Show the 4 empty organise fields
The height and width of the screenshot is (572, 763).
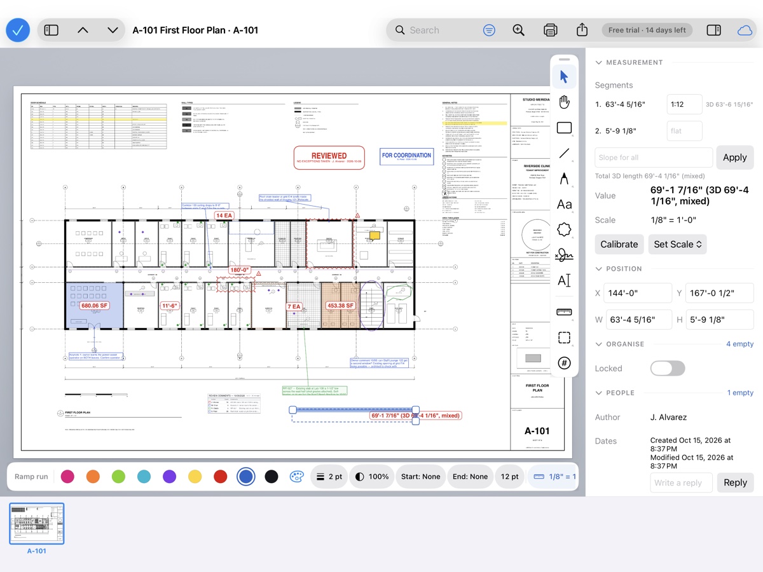(739, 344)
